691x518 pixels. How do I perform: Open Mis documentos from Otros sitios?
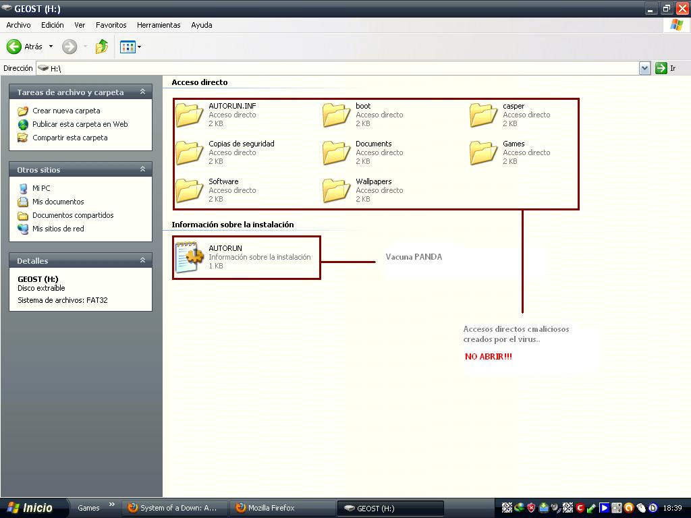pyautogui.click(x=58, y=202)
